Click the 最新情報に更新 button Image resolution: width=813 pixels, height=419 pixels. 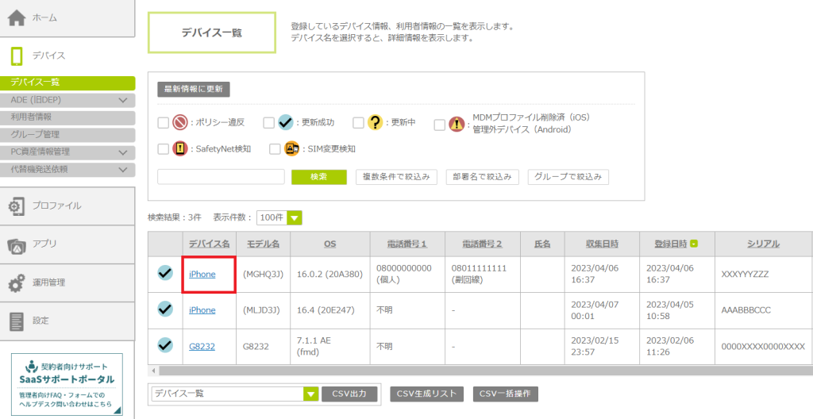[193, 89]
